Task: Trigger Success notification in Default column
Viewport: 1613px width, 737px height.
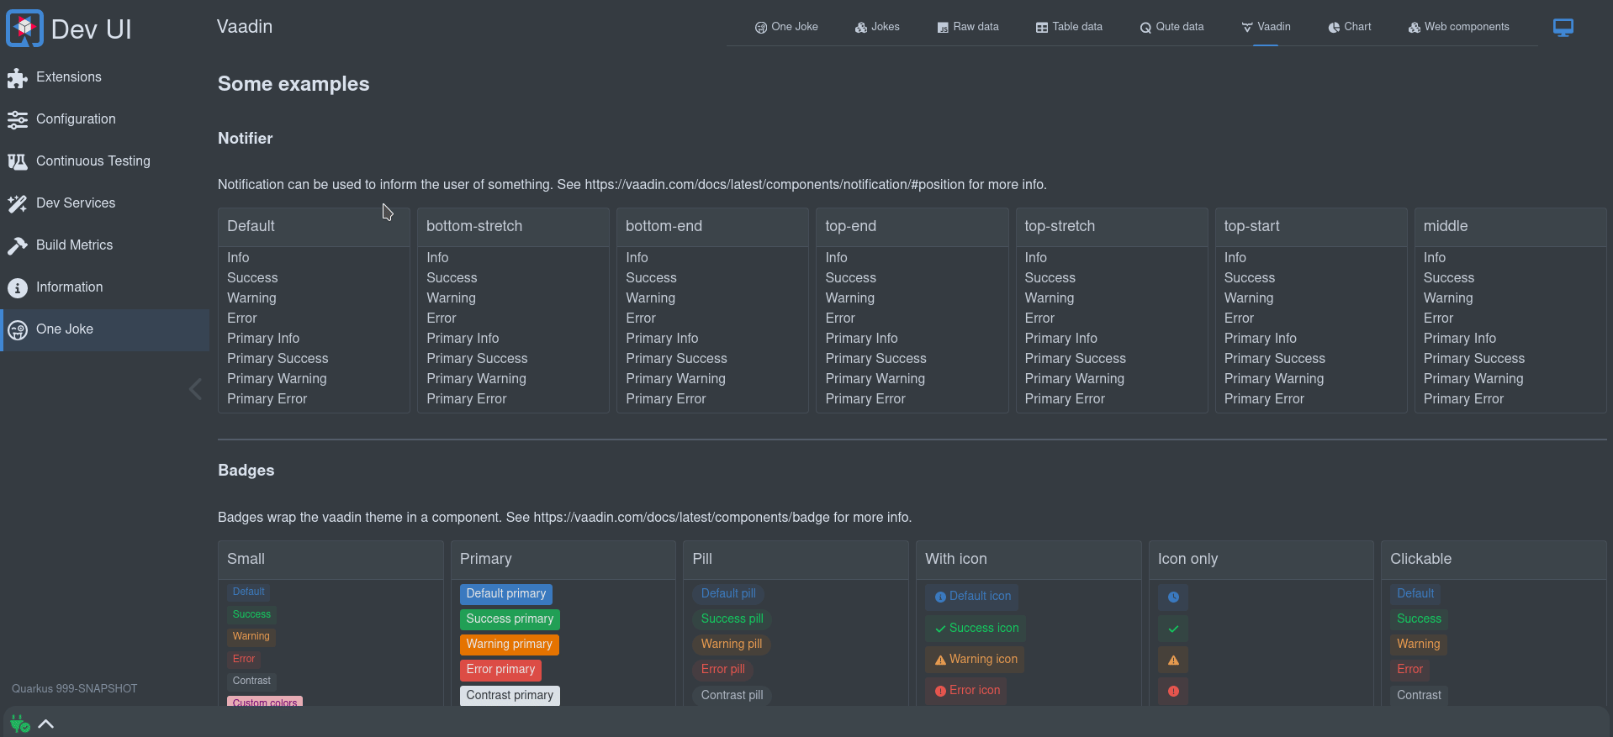Action: click(x=252, y=278)
